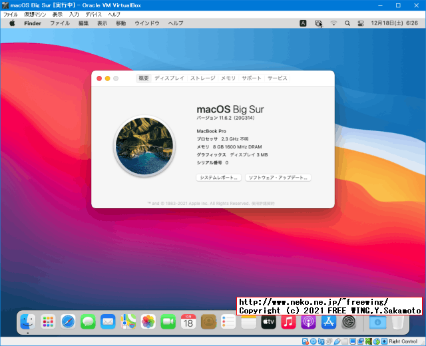Open VirtualBox 仮想マシン menu
This screenshot has width=426, height=346.
(35, 15)
